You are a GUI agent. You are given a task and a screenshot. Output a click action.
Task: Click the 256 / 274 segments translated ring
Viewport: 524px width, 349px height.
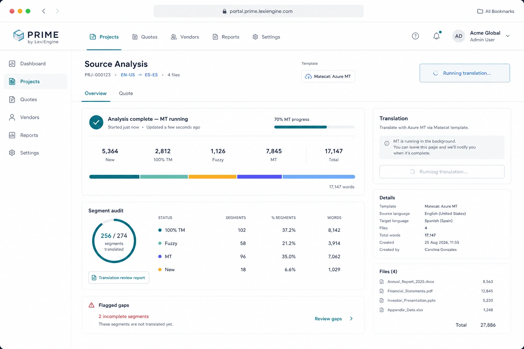114,241
